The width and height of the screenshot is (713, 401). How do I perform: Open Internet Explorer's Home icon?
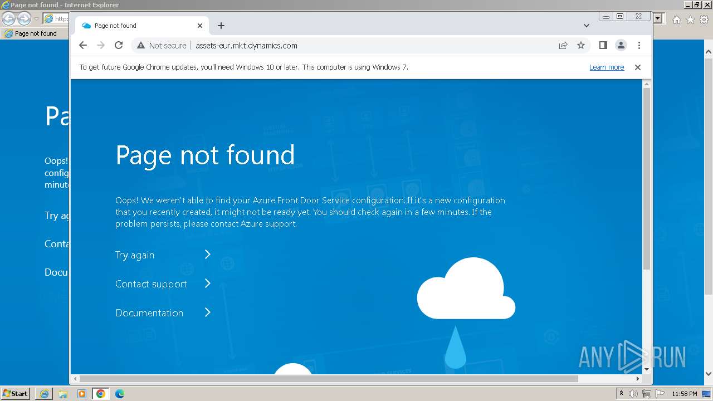676,19
